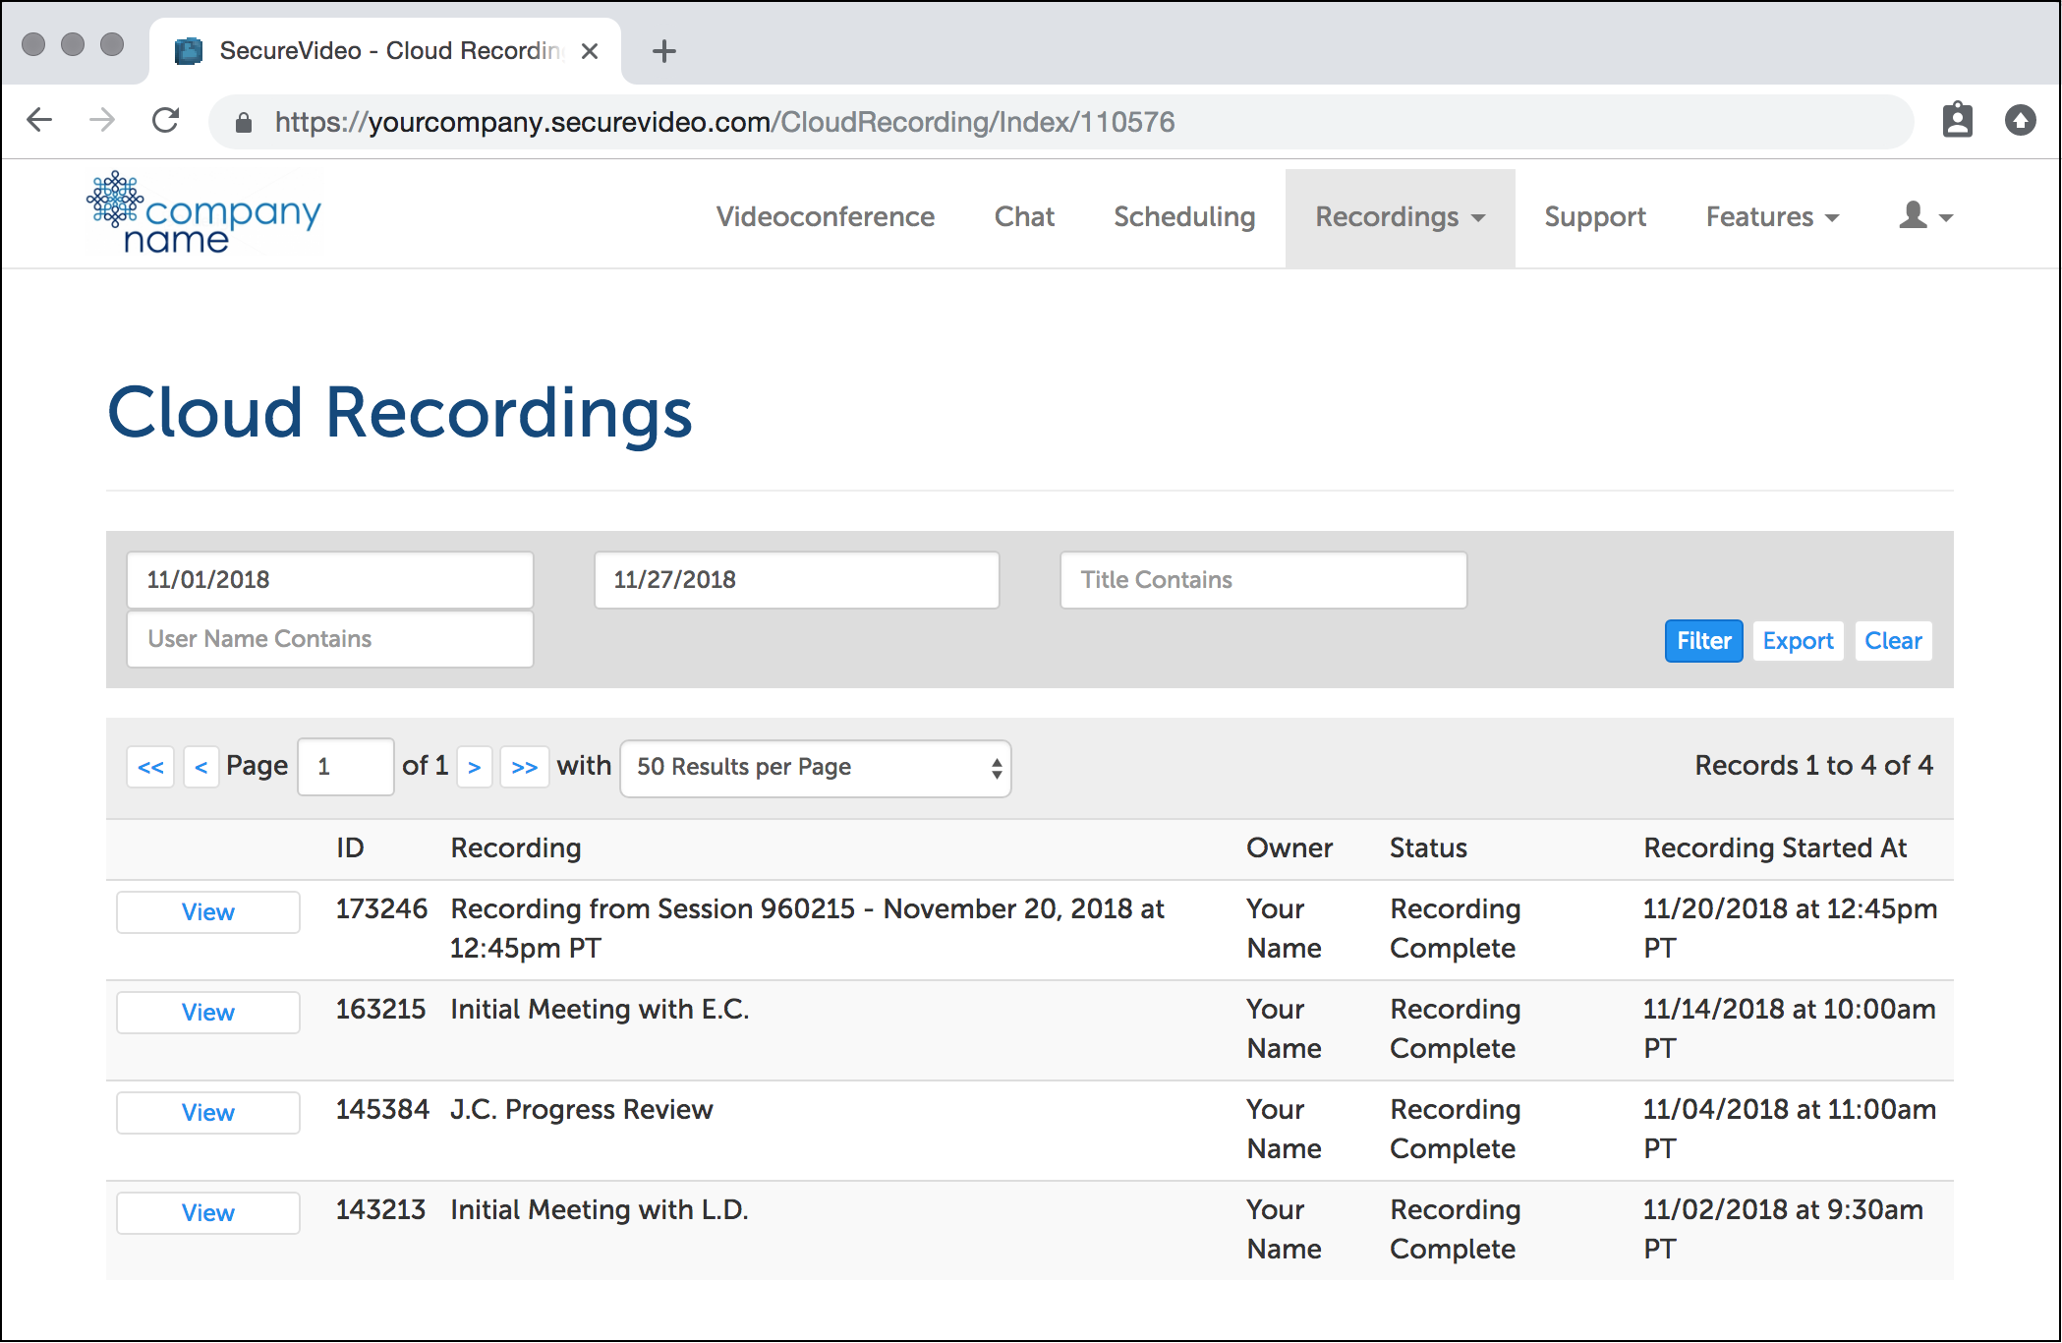Screen dimensions: 2062x1343
Task: Open the 50 Results per Page dropdown
Action: (816, 768)
